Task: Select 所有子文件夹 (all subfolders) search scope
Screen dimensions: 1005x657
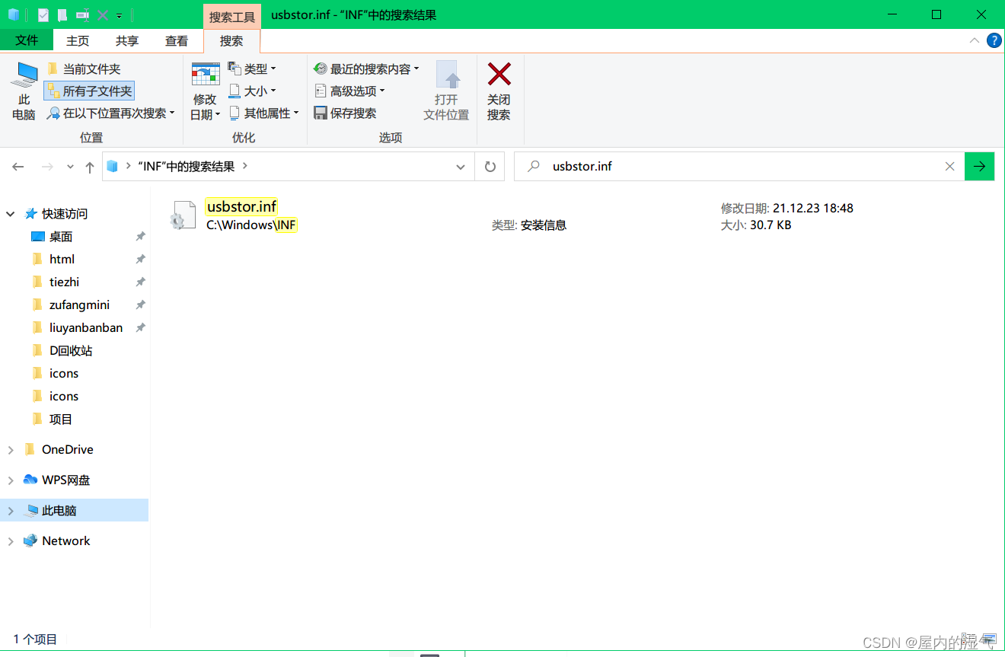Action: pos(89,91)
